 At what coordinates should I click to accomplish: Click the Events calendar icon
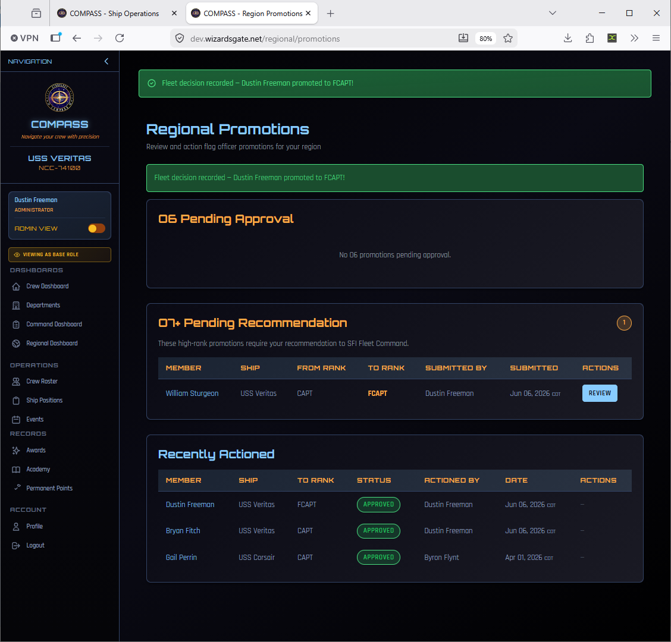pos(16,420)
